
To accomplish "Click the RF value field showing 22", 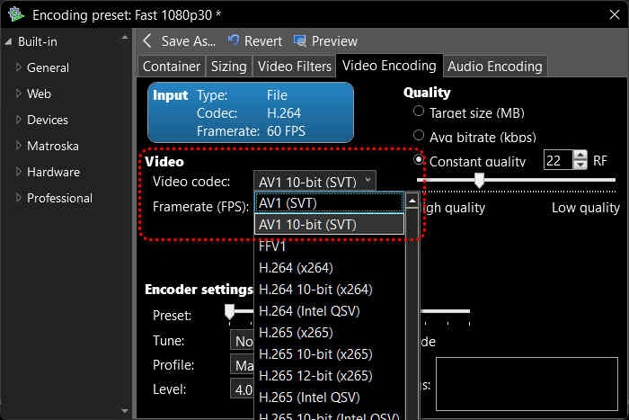I will pyautogui.click(x=558, y=160).
